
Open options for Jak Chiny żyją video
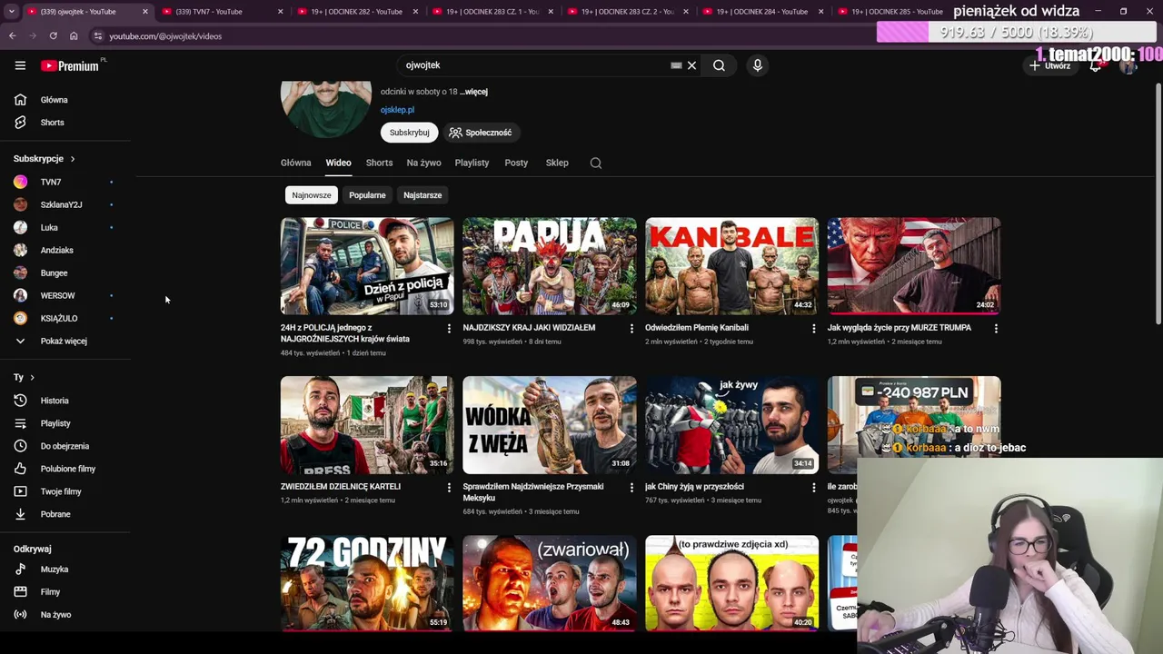click(813, 488)
